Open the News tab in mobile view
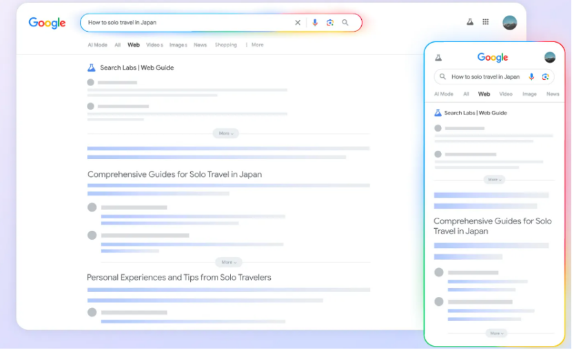572x350 pixels. (553, 94)
